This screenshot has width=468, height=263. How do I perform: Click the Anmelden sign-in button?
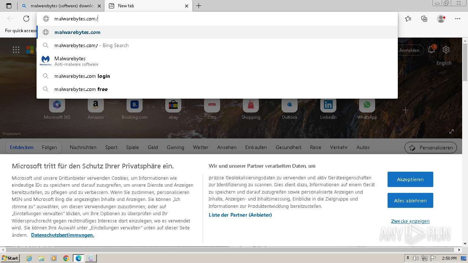[410, 50]
